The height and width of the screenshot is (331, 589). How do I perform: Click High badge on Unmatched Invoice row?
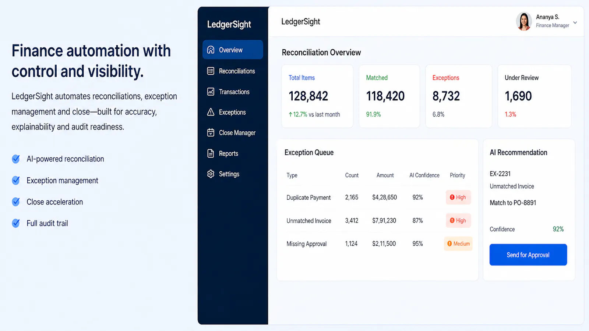[458, 220]
